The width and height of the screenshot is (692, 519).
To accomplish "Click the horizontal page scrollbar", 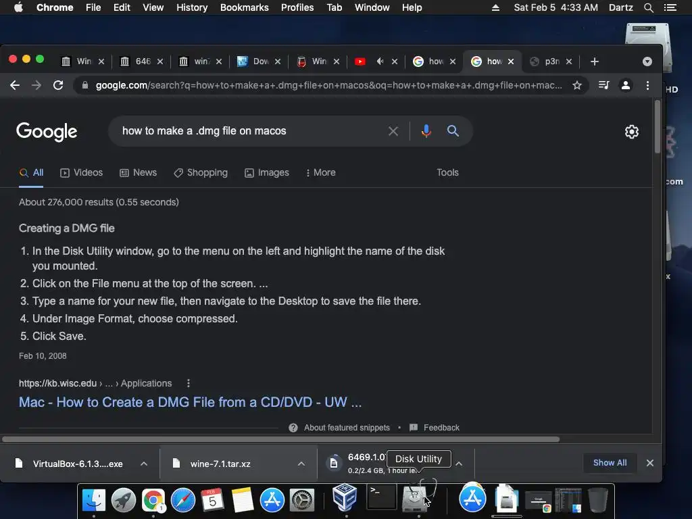I will (x=280, y=439).
